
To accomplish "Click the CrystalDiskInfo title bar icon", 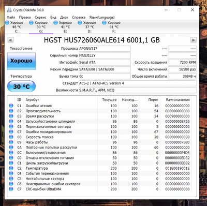I will [9, 10].
